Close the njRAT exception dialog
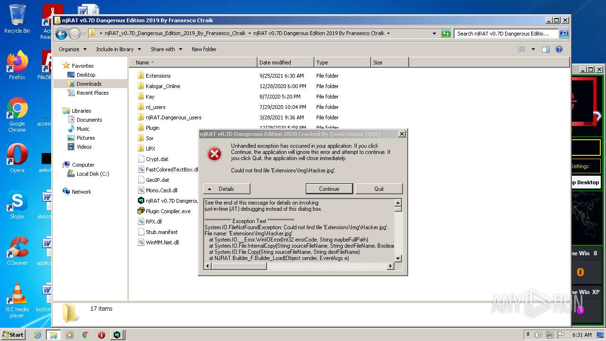 pos(401,134)
